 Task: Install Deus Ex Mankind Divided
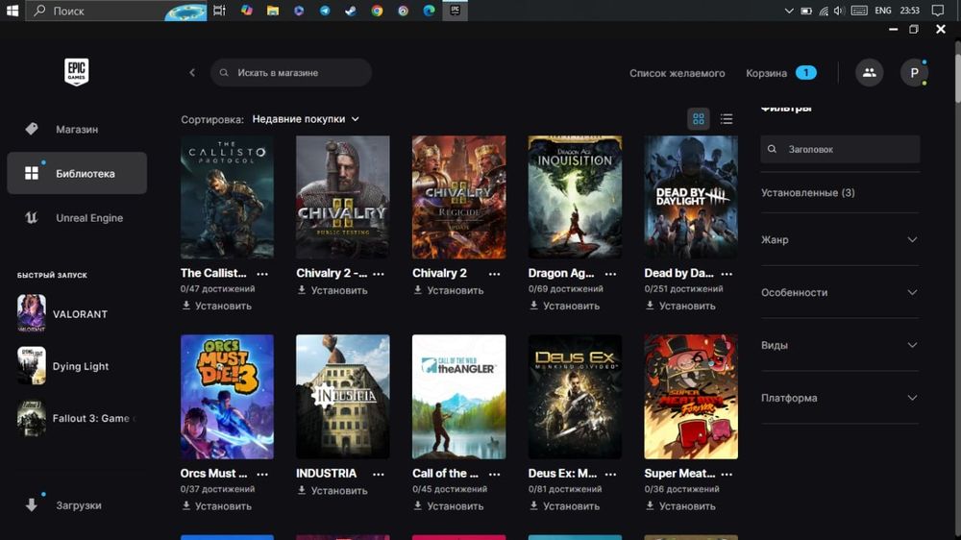coord(564,505)
